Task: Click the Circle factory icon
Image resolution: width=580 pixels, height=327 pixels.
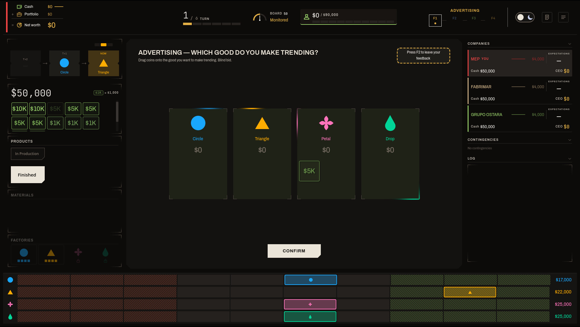Action: pos(24,253)
